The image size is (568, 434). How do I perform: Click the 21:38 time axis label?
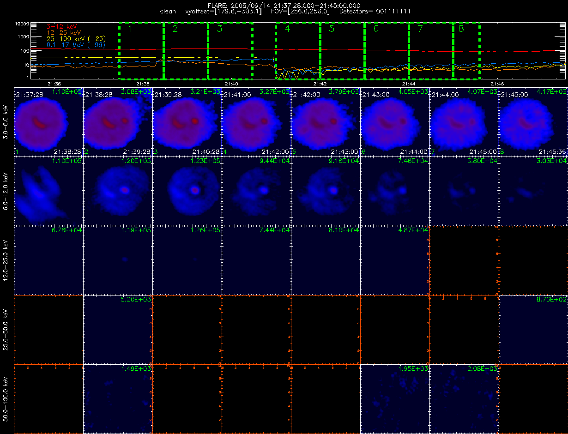pos(143,84)
